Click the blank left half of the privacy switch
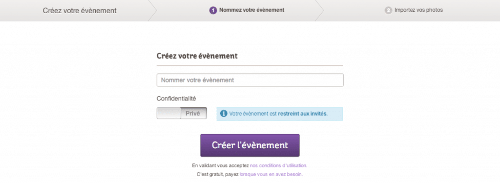The height and width of the screenshot is (183, 500). pos(168,113)
